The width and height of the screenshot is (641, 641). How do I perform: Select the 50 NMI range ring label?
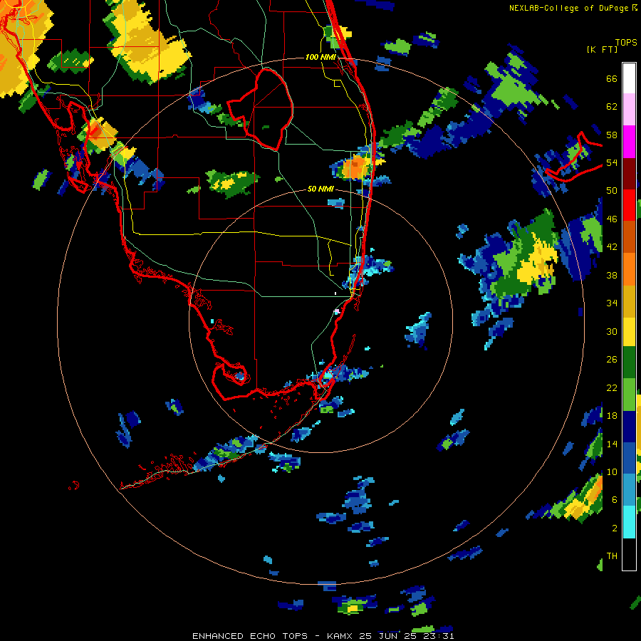point(320,189)
